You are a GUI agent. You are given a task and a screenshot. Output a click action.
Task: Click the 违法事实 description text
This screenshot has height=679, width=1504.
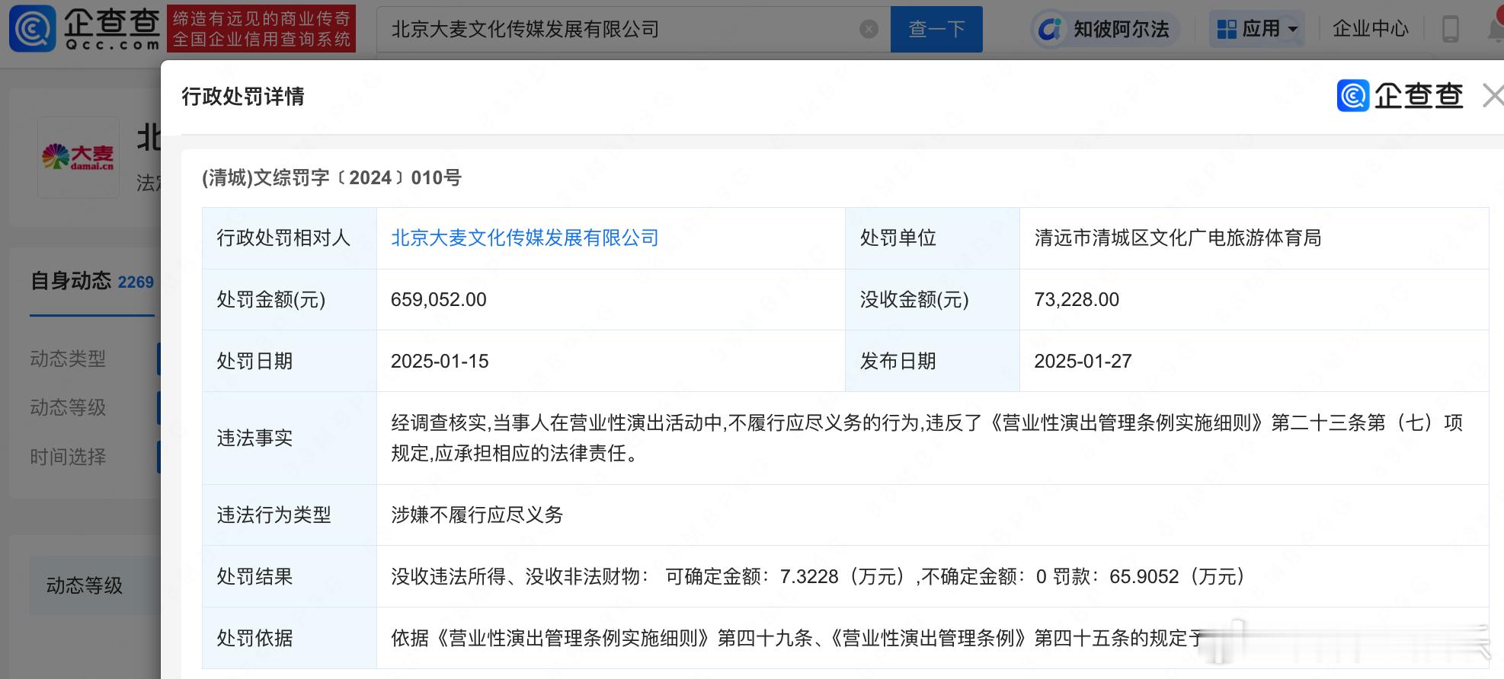(x=926, y=438)
